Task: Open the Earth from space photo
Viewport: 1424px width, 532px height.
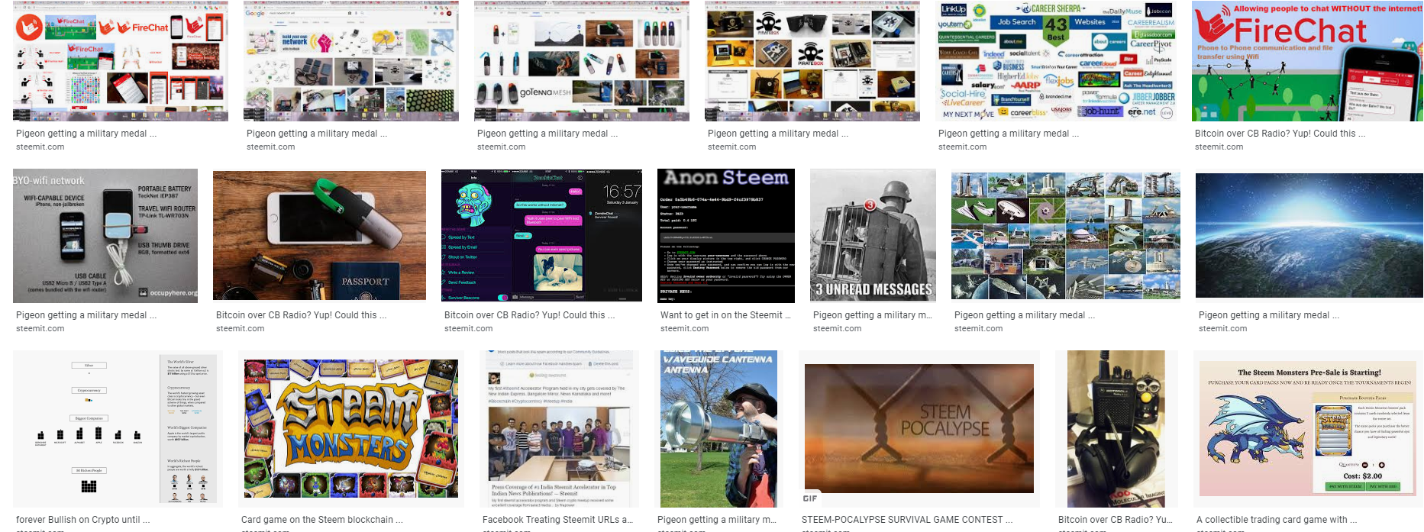Action: tap(1309, 236)
